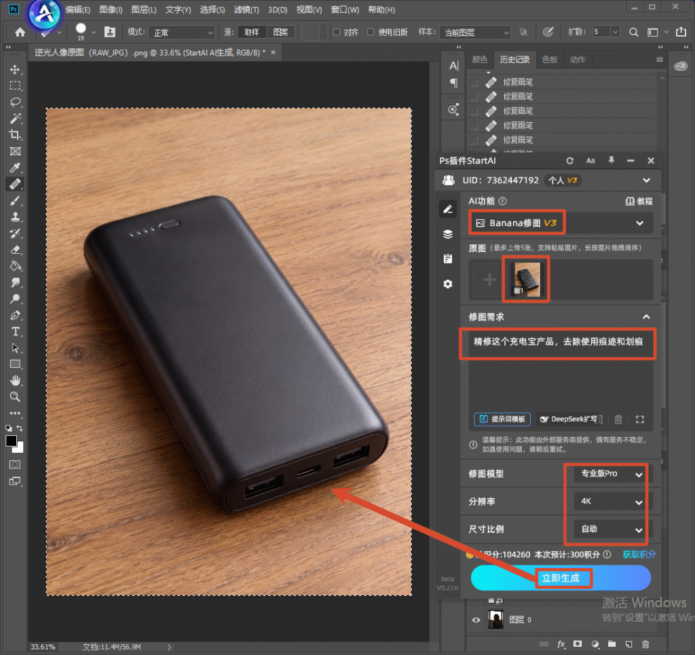Select the Magic Wand tool
This screenshot has width=695, height=655.
(x=15, y=118)
